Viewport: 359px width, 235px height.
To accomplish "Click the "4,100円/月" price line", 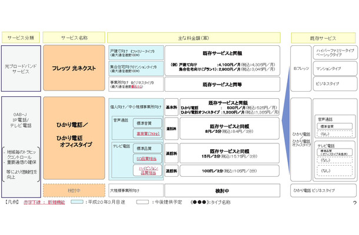I will pyautogui.click(x=246, y=65).
